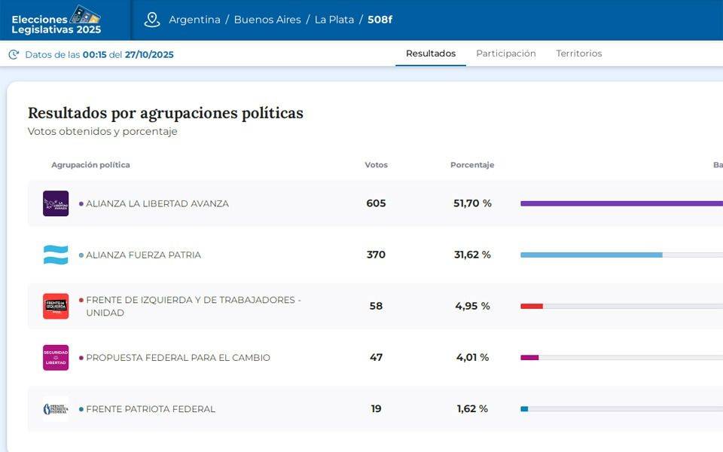Click the location pin icon in header
Screen dimensions: 723x452
click(x=152, y=20)
